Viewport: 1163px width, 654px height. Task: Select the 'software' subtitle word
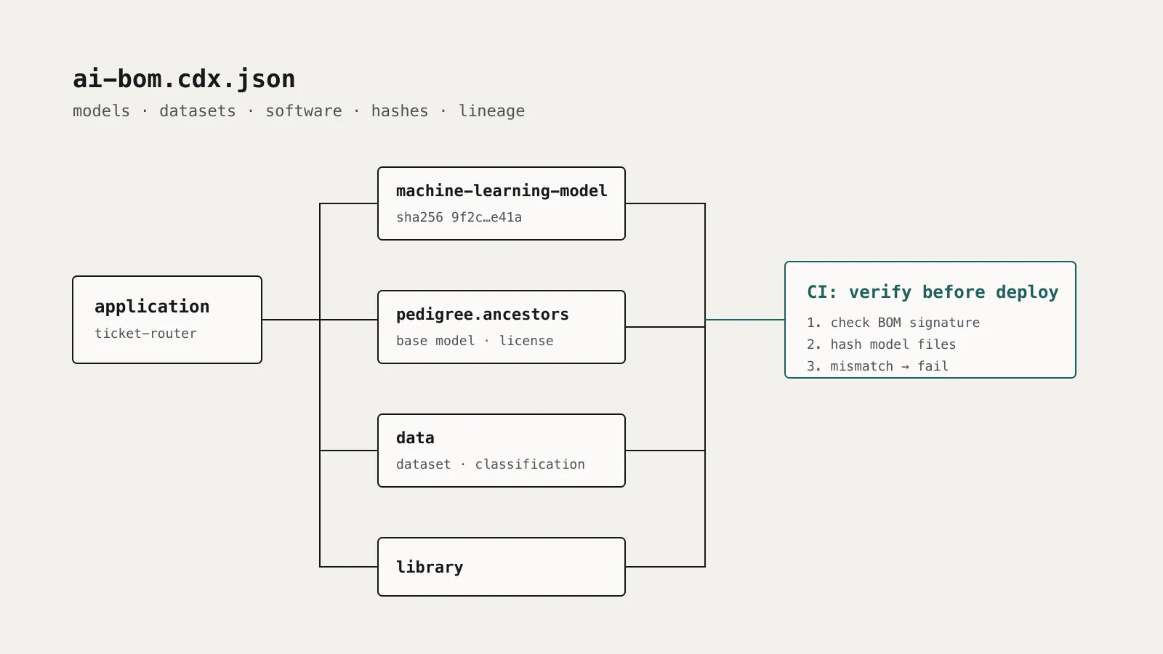(304, 111)
